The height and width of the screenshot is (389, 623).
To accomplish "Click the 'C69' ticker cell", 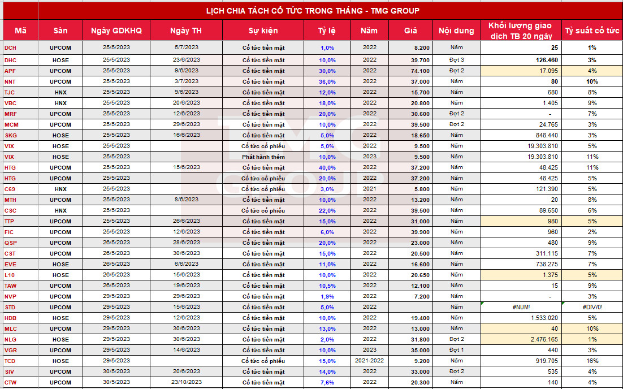I will click(x=21, y=189).
